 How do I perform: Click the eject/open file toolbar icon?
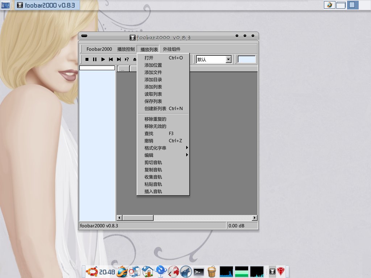tap(135, 59)
